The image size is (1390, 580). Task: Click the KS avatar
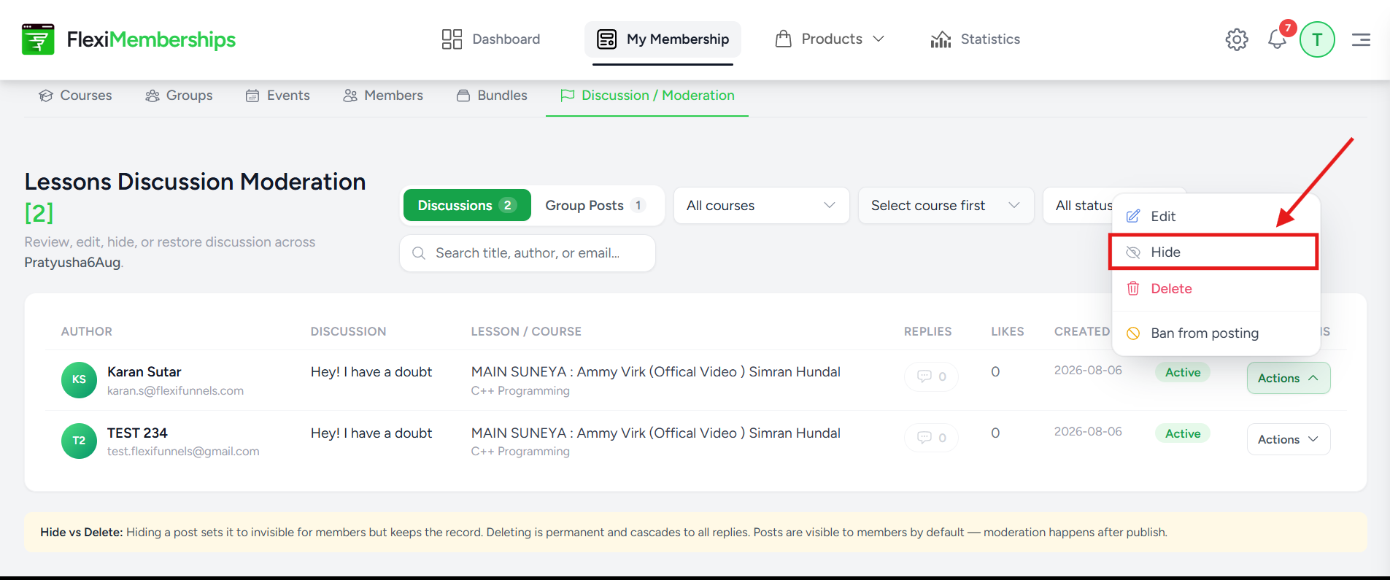(x=79, y=380)
